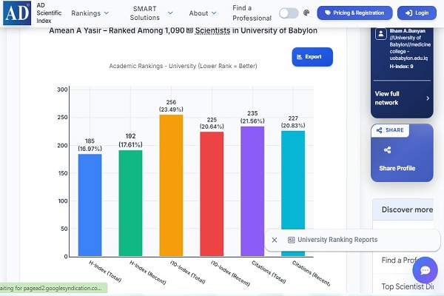Close the University Ranking Reports popup
Screen dimensions: 444x296
[275, 240]
